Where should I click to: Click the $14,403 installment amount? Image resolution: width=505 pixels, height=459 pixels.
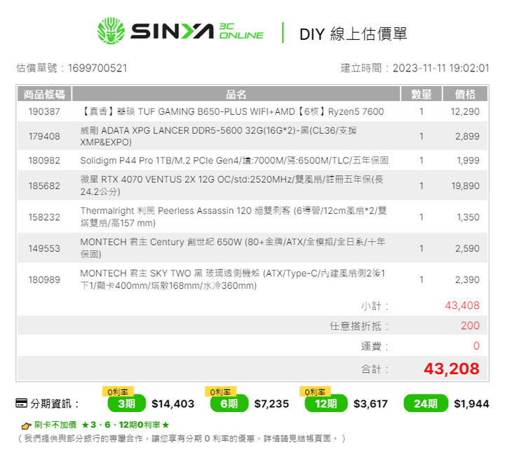point(173,404)
